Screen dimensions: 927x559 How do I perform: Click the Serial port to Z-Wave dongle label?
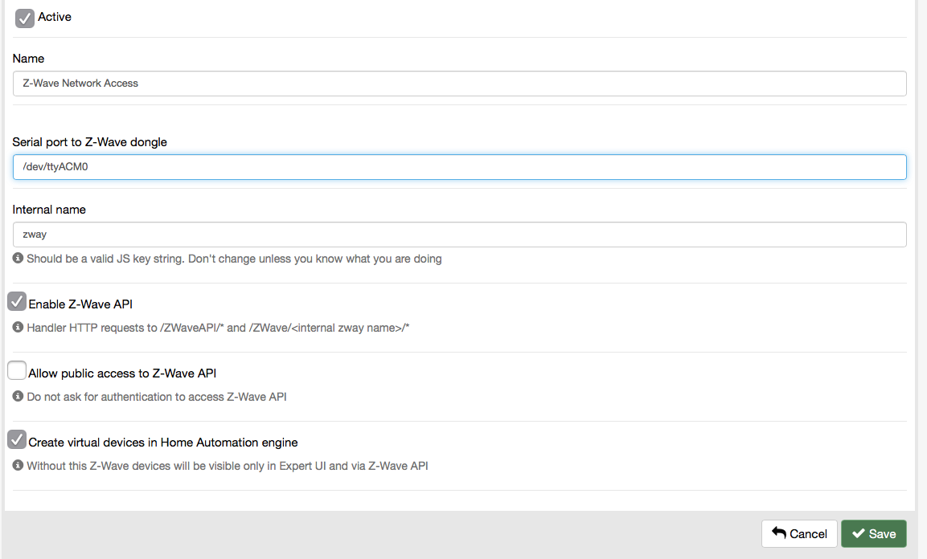[90, 142]
